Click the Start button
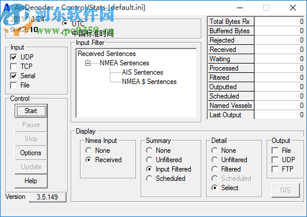 tap(31, 111)
